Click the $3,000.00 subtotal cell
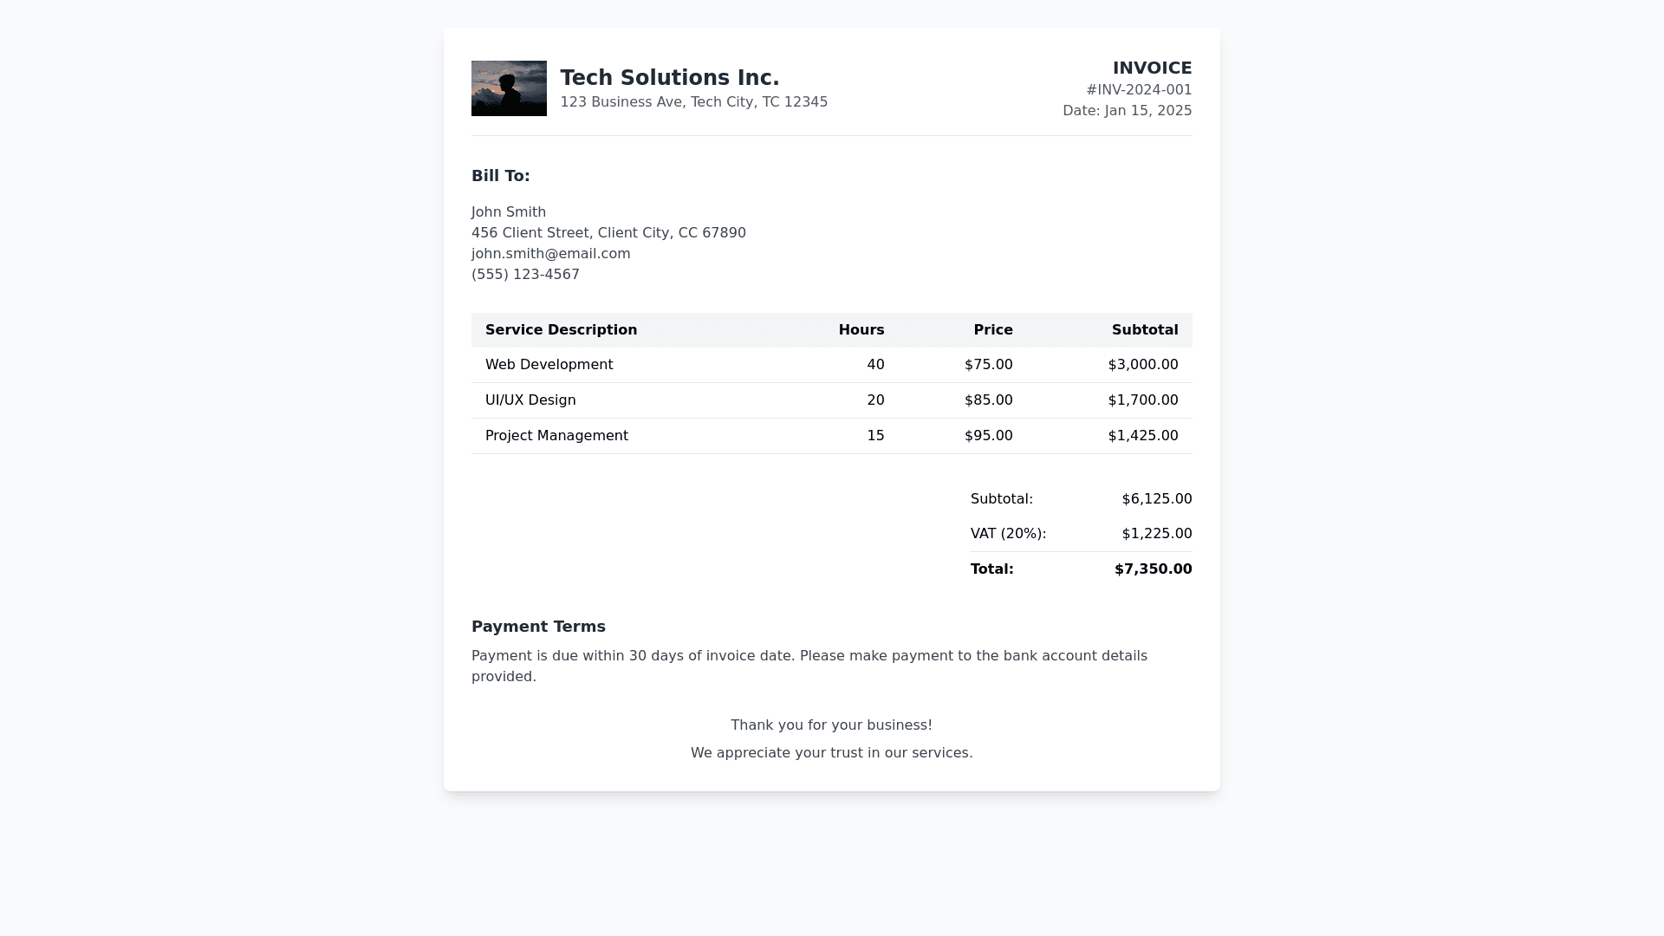 pos(1142,365)
